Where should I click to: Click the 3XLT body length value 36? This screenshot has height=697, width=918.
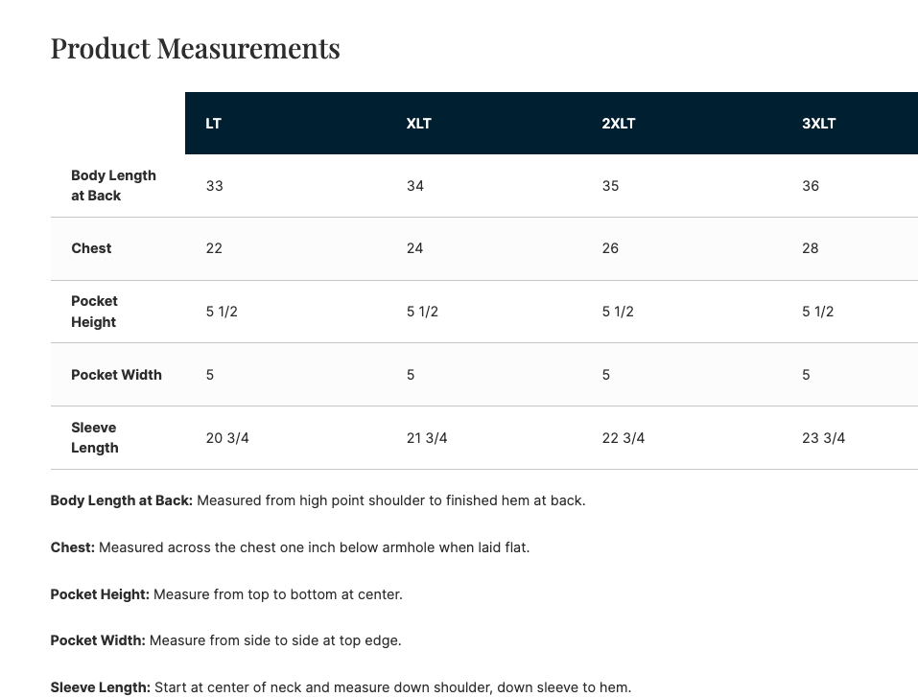(x=811, y=186)
